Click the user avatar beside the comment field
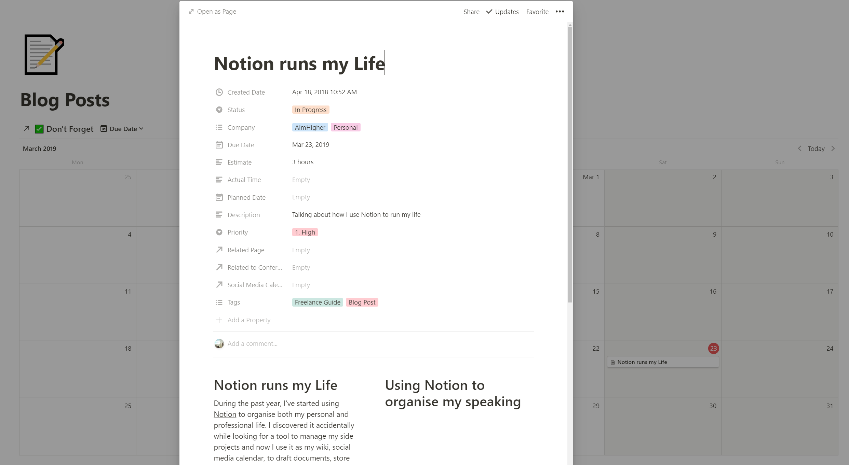Viewport: 849px width, 465px height. (x=219, y=343)
